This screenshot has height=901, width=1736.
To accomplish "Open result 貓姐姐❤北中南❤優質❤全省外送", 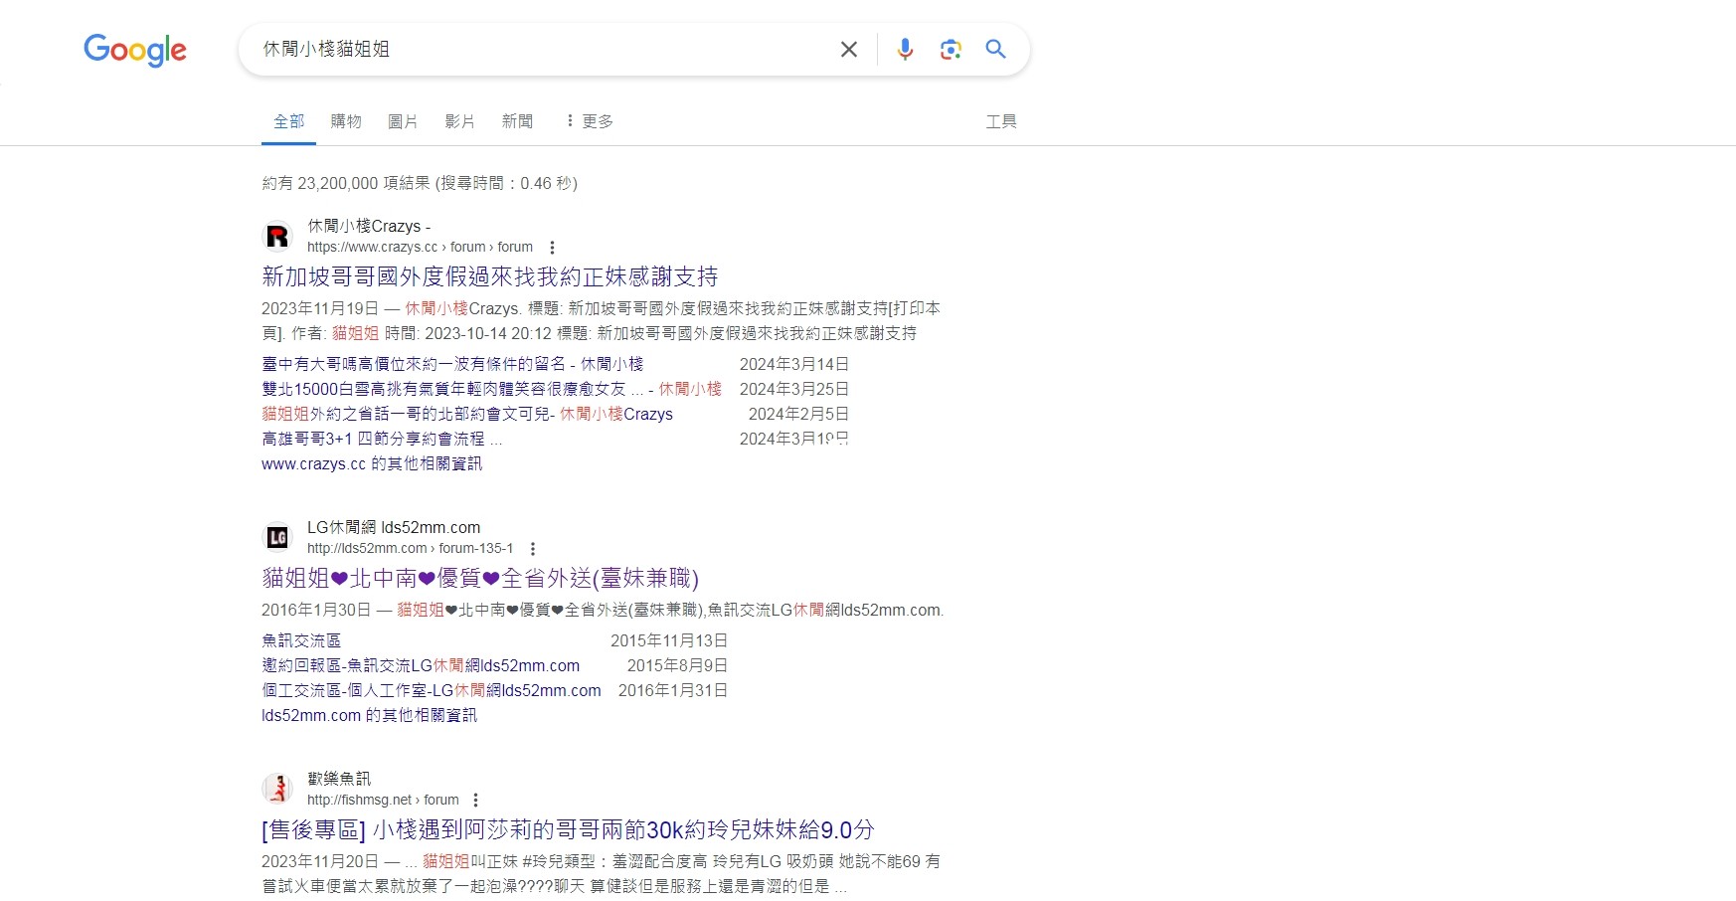I will 480,578.
